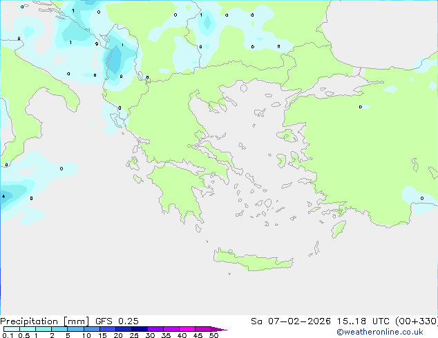Click the 'Sa 07-02-2026' forecast date text
The height and width of the screenshot is (338, 438).
tap(291, 321)
